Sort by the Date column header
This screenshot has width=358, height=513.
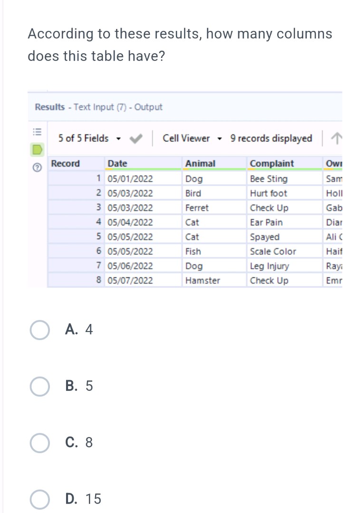[117, 163]
